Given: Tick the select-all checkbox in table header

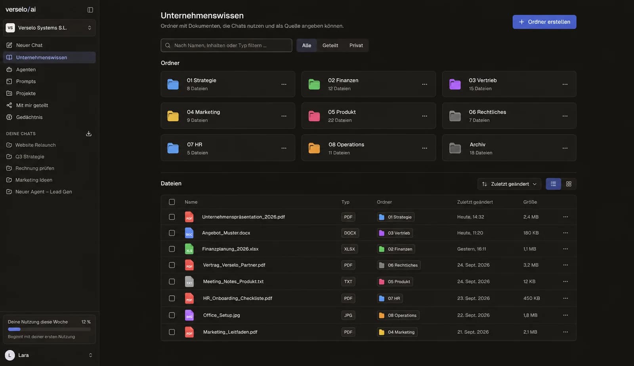Looking at the screenshot, I should (172, 202).
